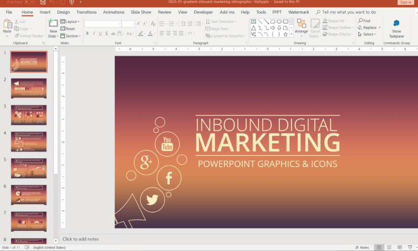Increase list indent level
This screenshot has width=418, height=251.
tap(190, 24)
